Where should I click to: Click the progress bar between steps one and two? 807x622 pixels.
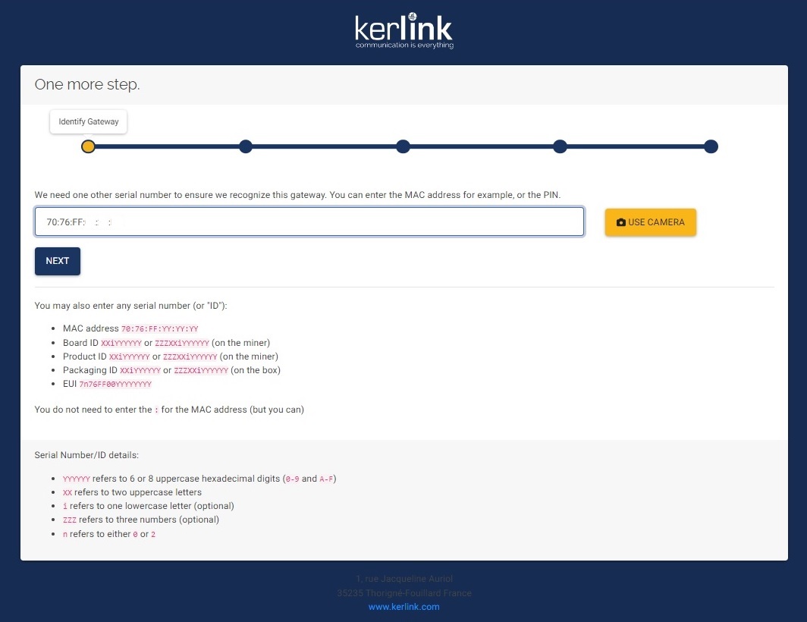tap(167, 146)
